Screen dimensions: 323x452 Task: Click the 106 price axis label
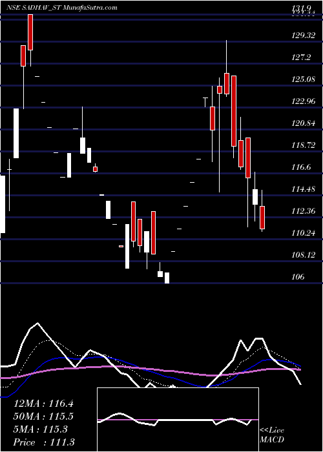click(x=298, y=277)
